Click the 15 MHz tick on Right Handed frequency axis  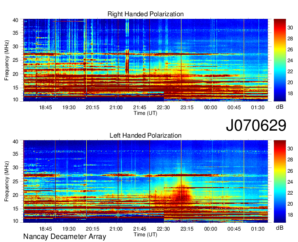[15, 88]
